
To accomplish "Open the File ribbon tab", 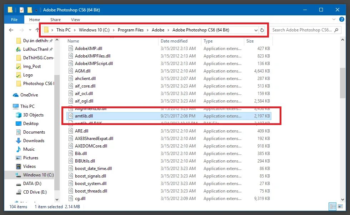I will pos(14,20).
